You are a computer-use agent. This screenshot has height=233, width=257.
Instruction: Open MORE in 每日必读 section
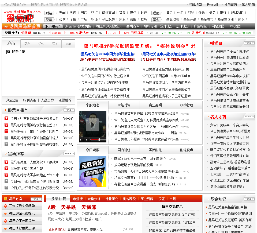(36, 199)
